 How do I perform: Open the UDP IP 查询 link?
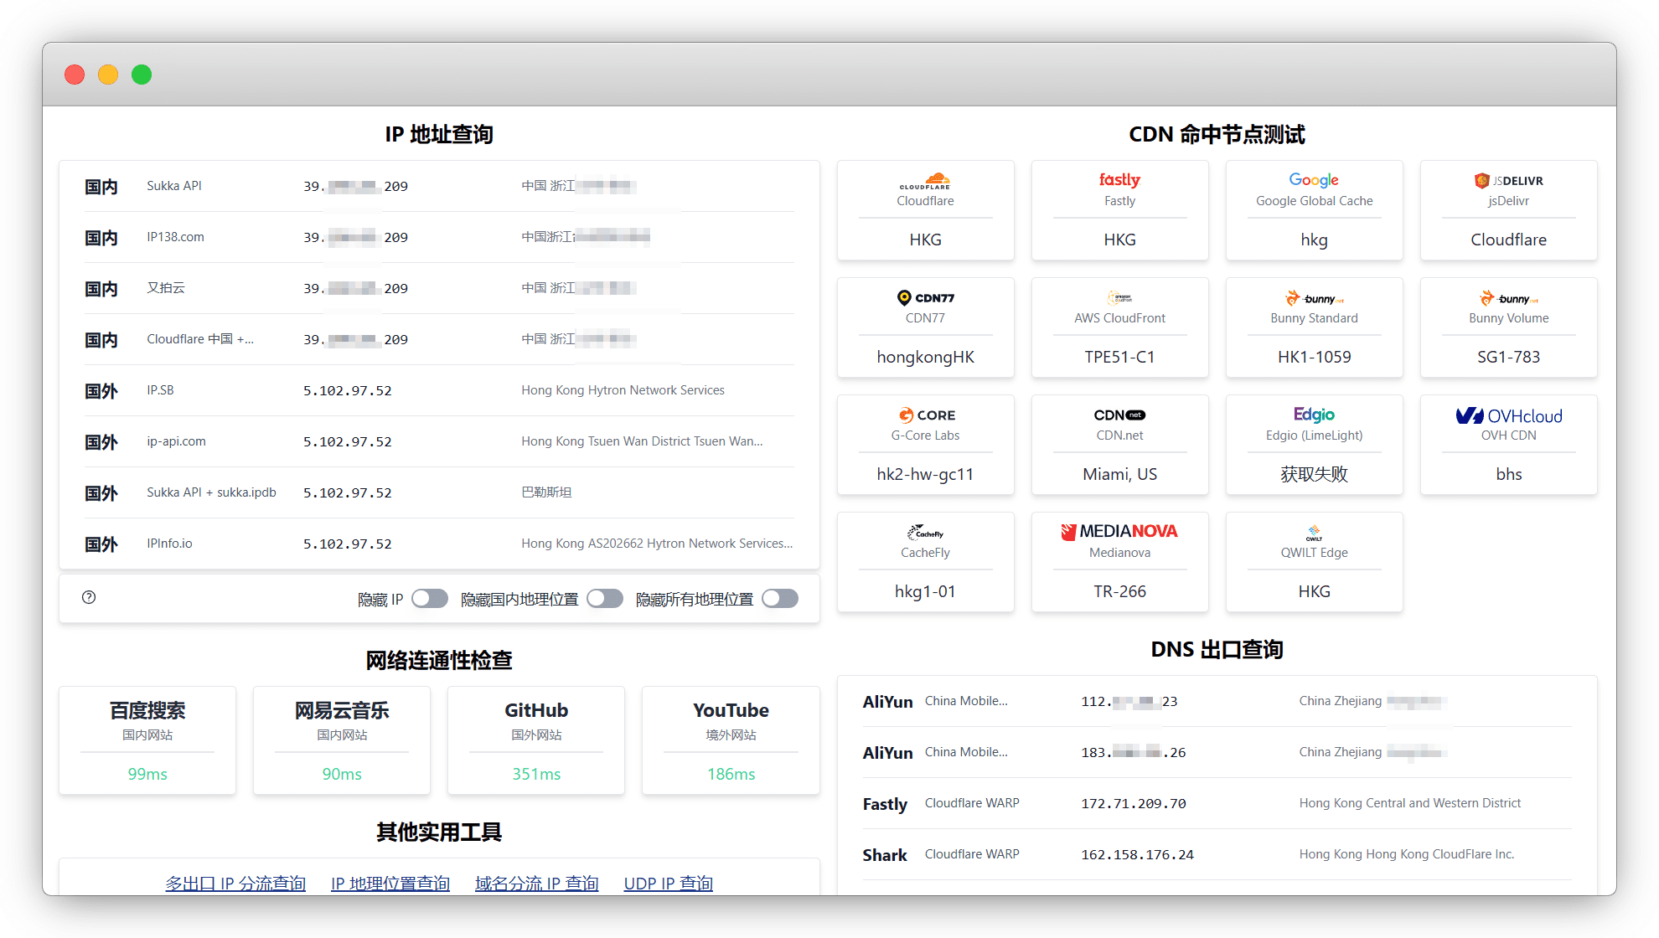(668, 884)
